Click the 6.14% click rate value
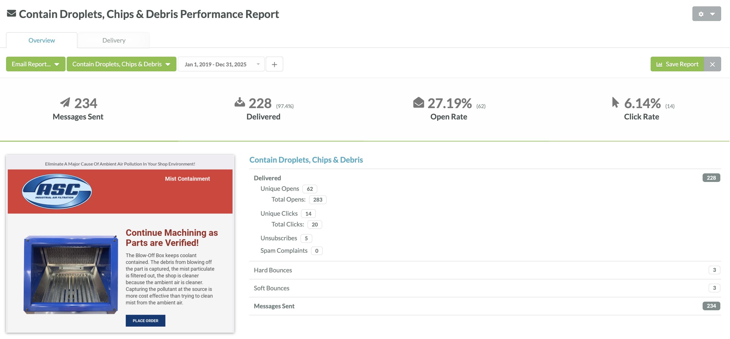Image resolution: width=730 pixels, height=339 pixels. 642,103
